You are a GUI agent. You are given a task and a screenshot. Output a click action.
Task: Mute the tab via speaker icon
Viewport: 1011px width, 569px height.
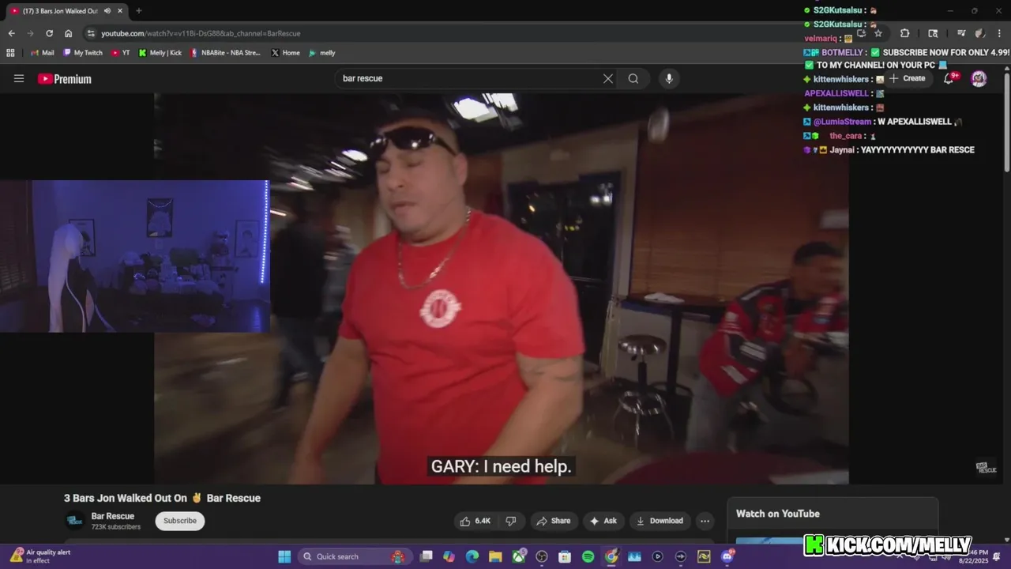coord(107,11)
